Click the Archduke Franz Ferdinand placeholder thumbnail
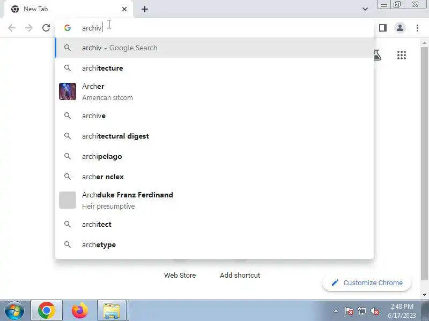Image resolution: width=429 pixels, height=321 pixels. coord(68,200)
